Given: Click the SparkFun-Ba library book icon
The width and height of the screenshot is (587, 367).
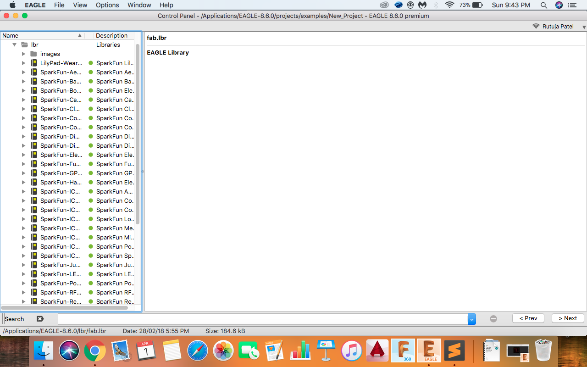Looking at the screenshot, I should [34, 81].
